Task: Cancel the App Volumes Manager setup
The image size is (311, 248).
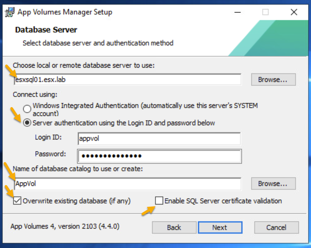Action: (x=276, y=227)
